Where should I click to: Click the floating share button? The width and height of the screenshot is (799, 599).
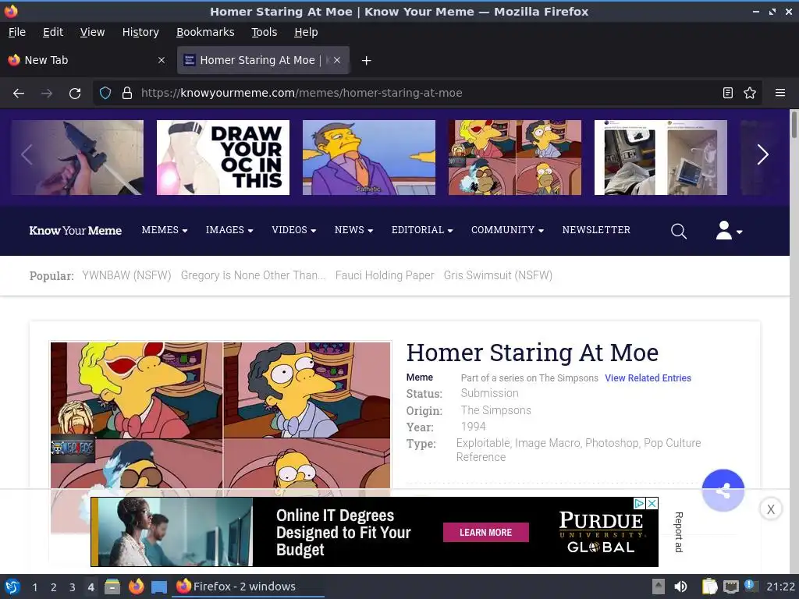723,491
